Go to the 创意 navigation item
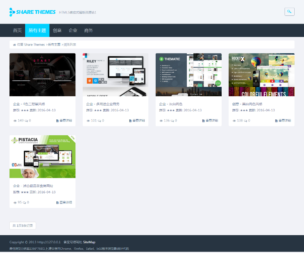This screenshot has width=304, height=253. [x=57, y=30]
